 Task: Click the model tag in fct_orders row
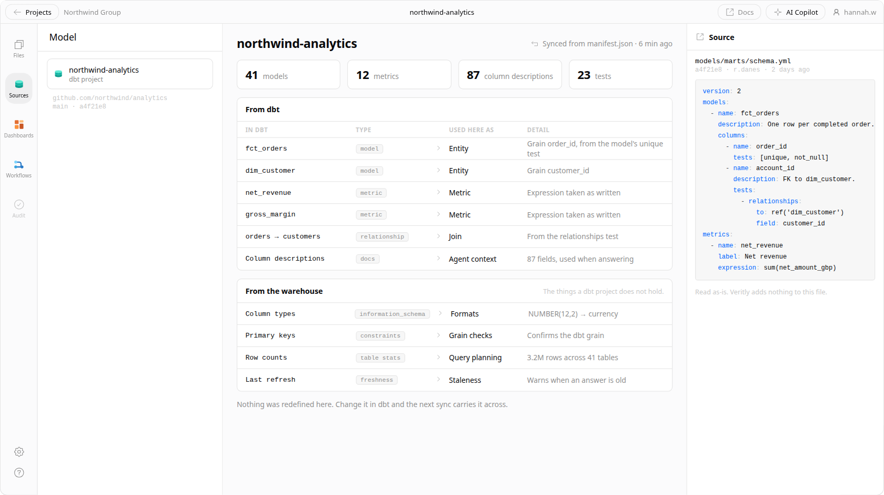[369, 149]
